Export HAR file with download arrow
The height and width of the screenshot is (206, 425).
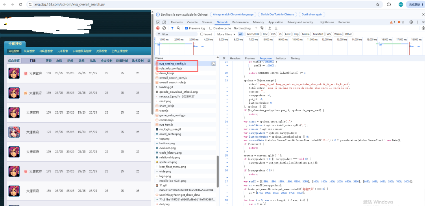coord(276,28)
